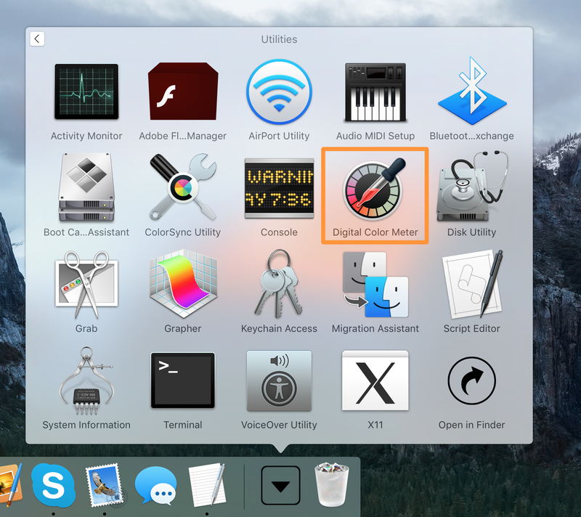
Task: Open Keychain Access keys icon
Action: click(279, 284)
